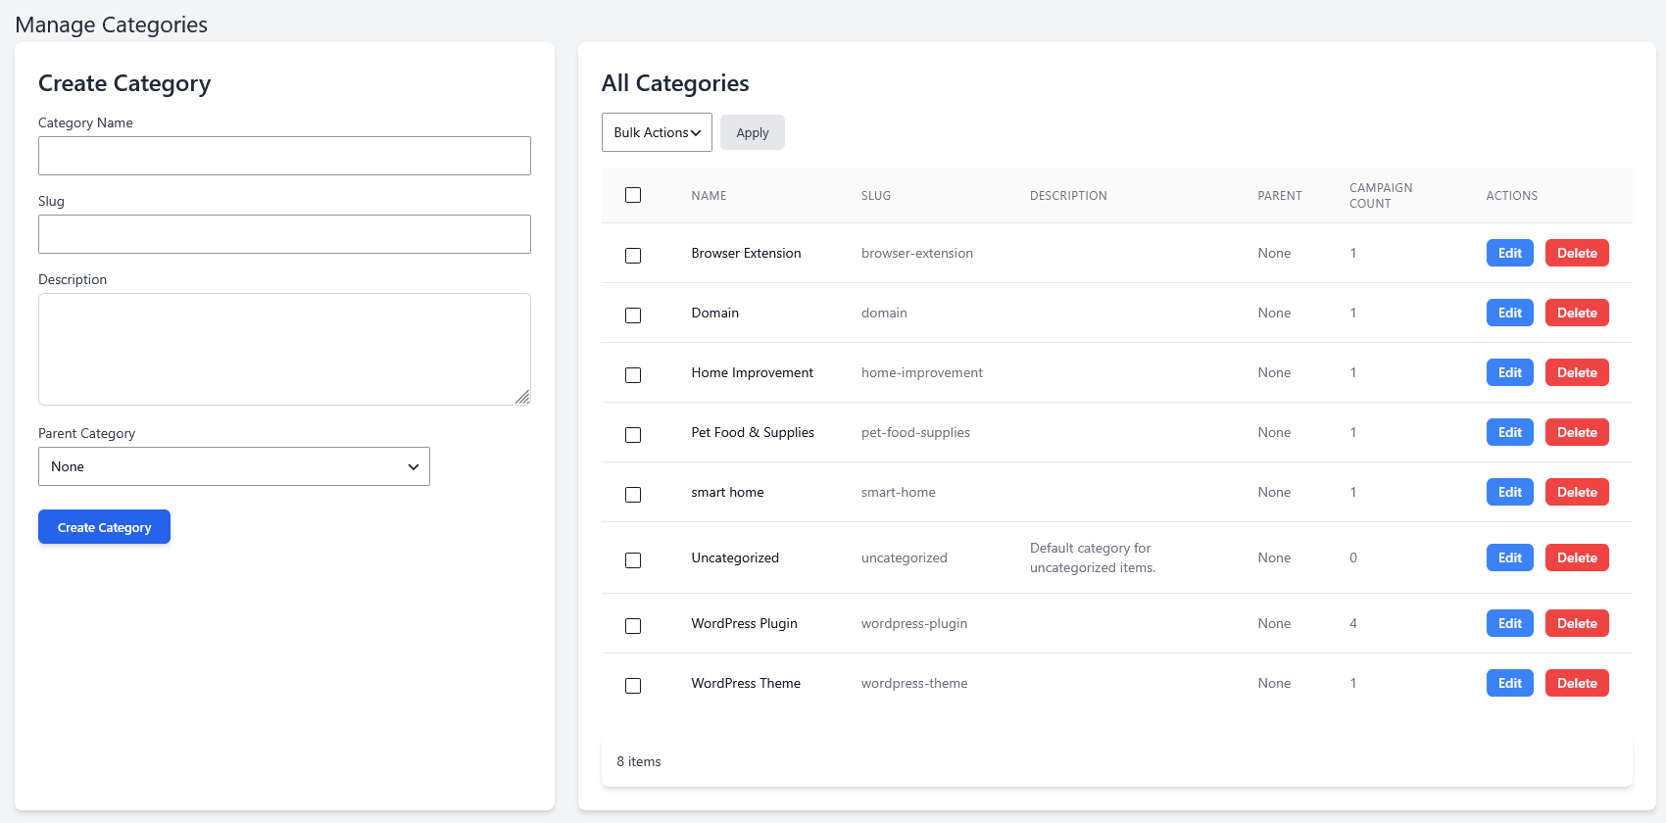Screen dimensions: 1666x823
Task: Edit the WordPress Theme category
Action: point(1510,683)
